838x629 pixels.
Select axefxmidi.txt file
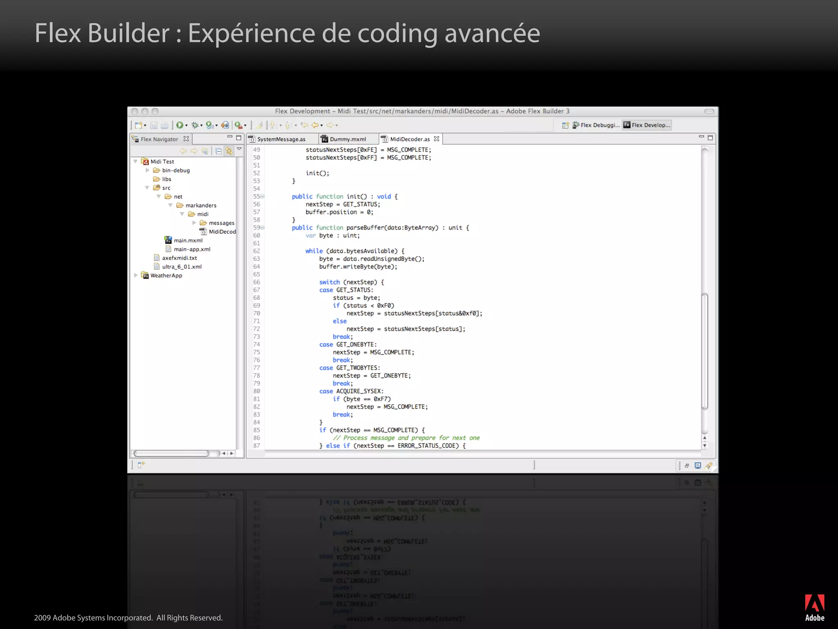[175, 258]
